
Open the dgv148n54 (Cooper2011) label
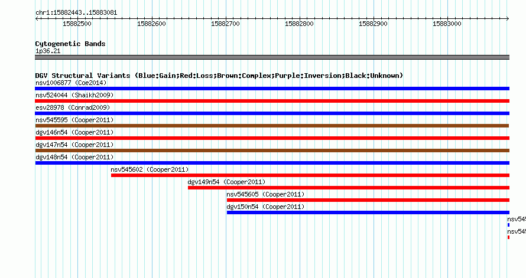(74, 157)
